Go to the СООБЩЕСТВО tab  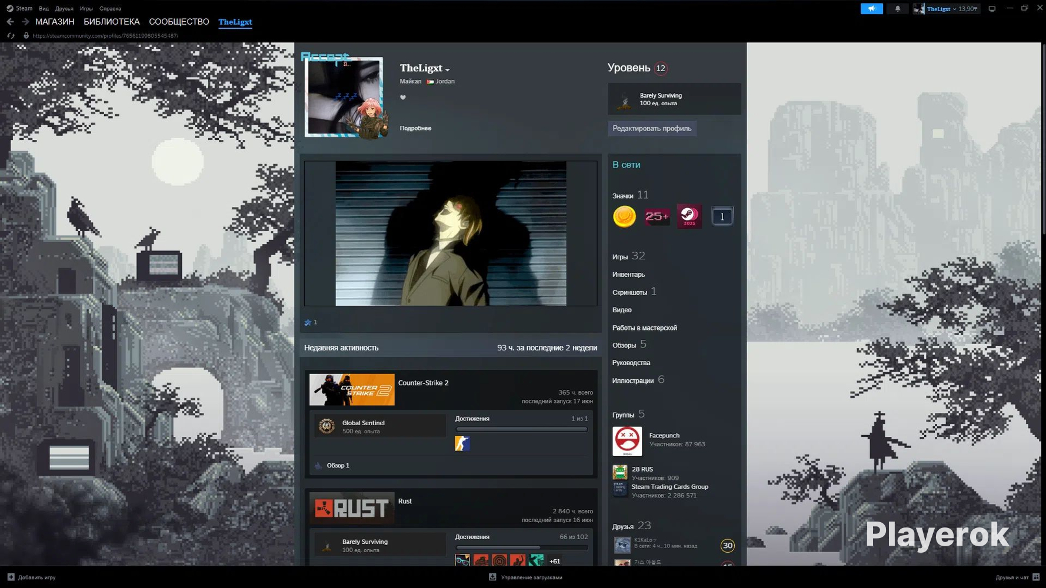[179, 22]
